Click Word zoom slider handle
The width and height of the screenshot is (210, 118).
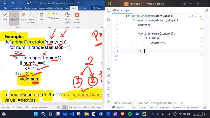[85, 107]
